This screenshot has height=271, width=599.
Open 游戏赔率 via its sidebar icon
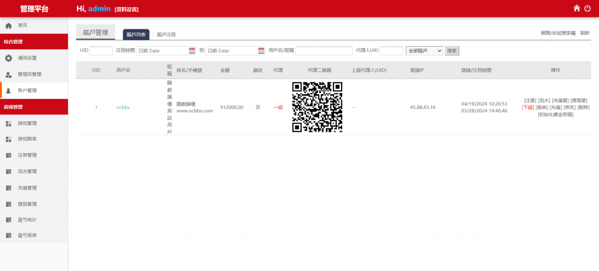8,139
